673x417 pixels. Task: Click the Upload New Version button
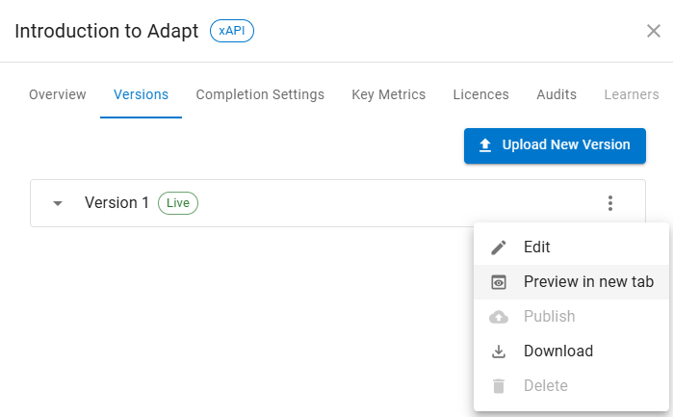[555, 145]
